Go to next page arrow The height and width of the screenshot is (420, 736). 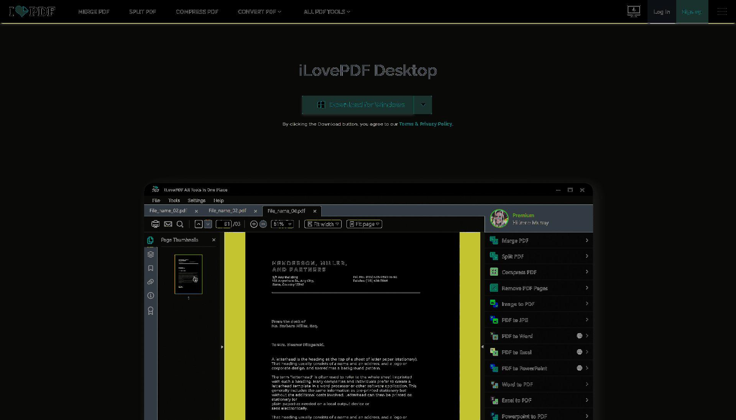208,224
